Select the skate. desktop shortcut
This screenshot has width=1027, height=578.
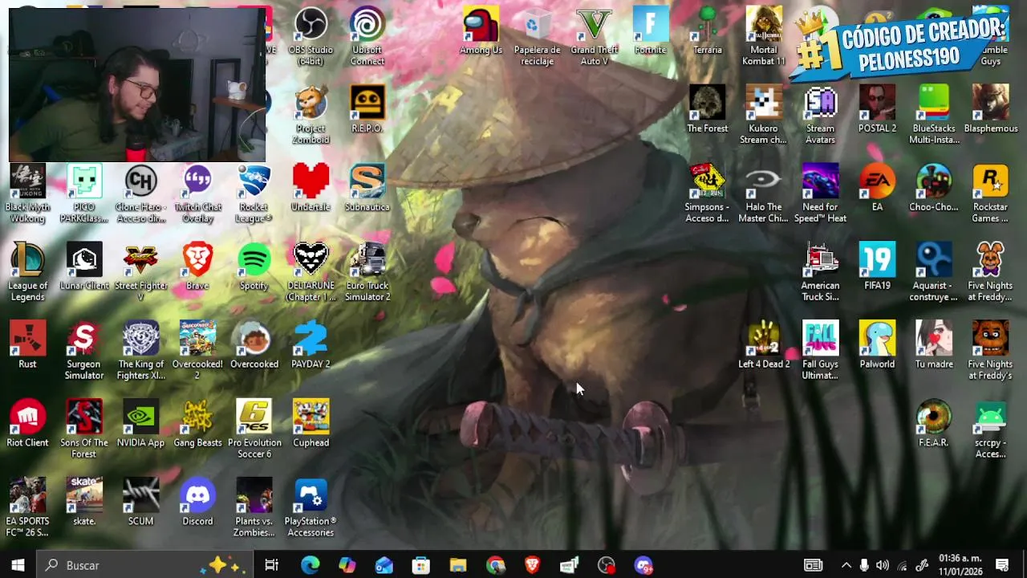pyautogui.click(x=84, y=503)
